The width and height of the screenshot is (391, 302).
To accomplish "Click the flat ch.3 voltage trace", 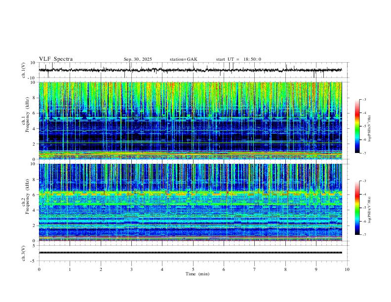I will [x=190, y=253].
